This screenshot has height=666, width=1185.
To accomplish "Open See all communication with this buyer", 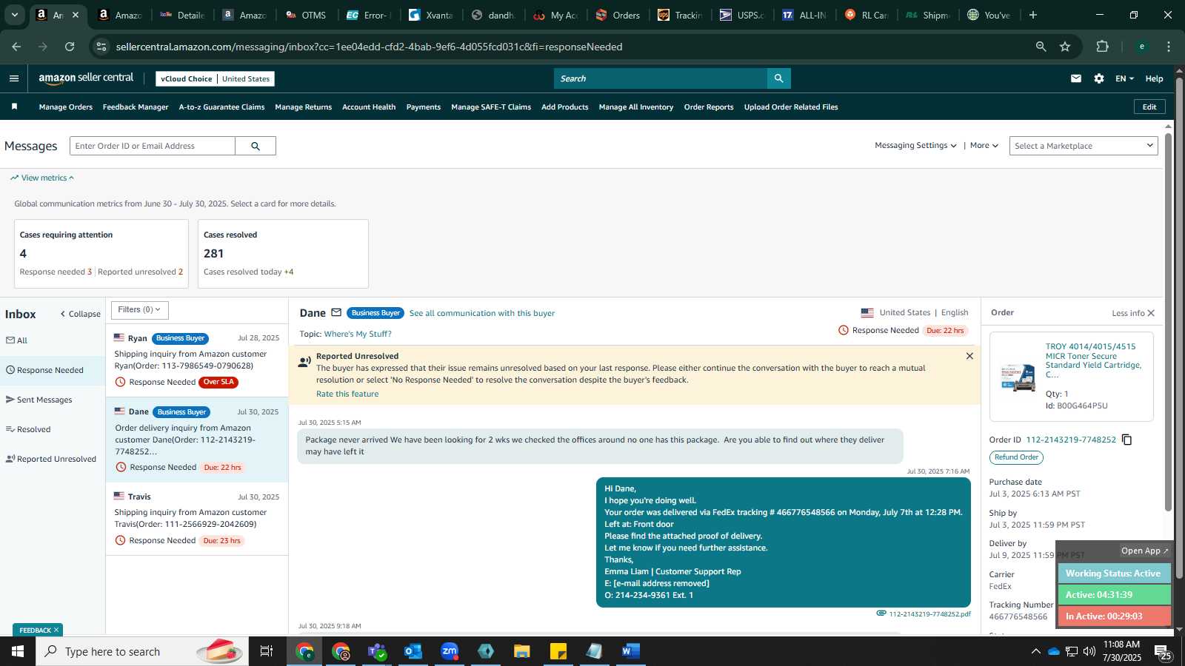I will 482,313.
